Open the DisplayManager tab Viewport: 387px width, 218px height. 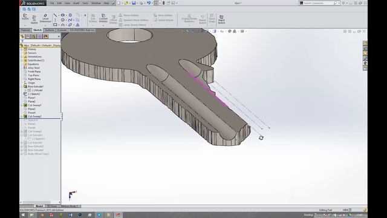click(x=45, y=36)
